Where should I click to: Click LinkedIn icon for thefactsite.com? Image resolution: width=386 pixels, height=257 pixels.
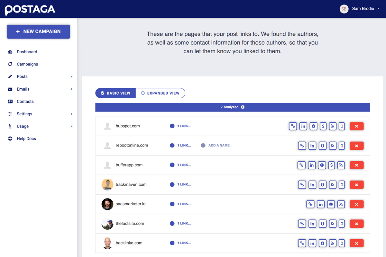click(x=312, y=224)
